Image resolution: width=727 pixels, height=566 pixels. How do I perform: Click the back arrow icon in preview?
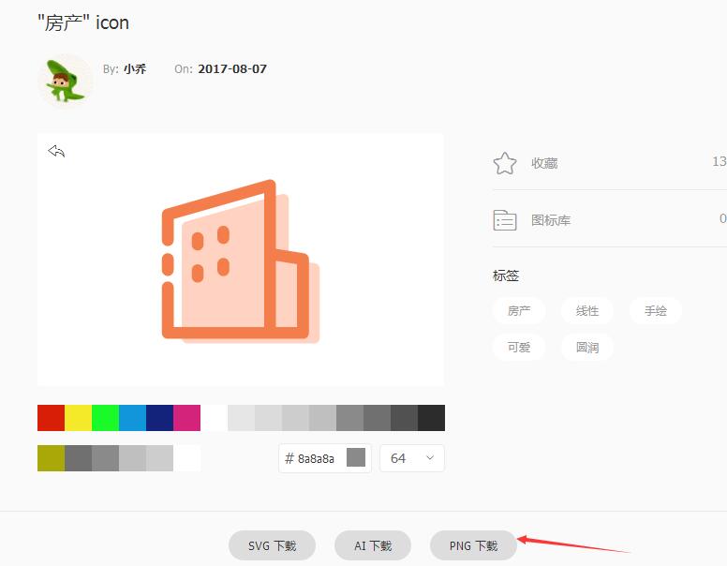click(56, 151)
